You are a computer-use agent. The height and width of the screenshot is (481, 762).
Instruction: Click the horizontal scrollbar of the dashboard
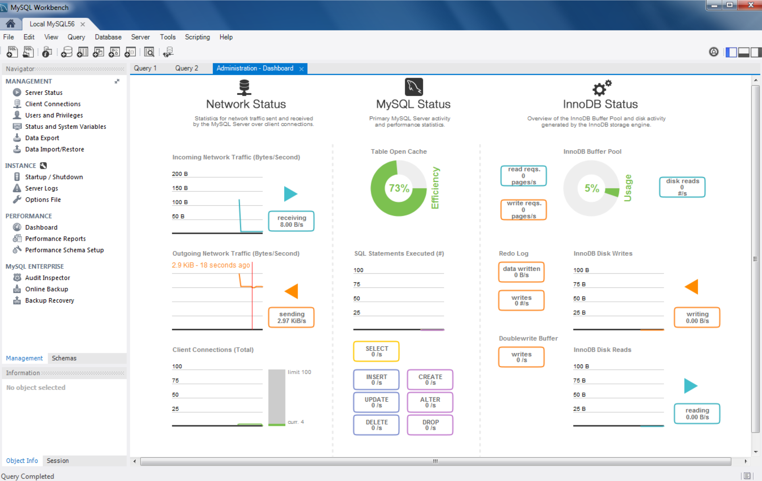[x=435, y=461]
